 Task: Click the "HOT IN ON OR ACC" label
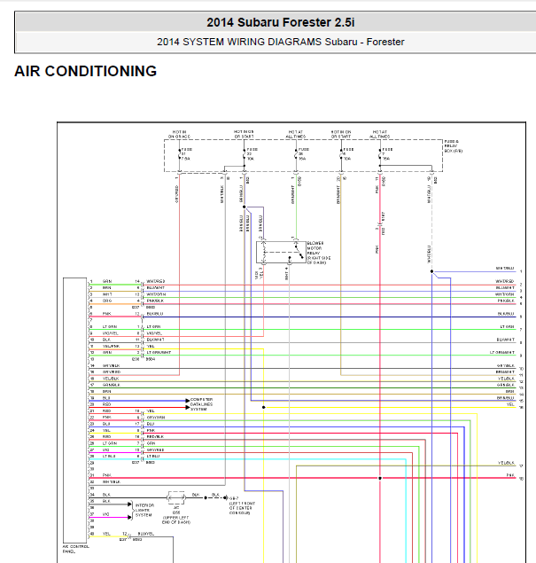point(179,134)
